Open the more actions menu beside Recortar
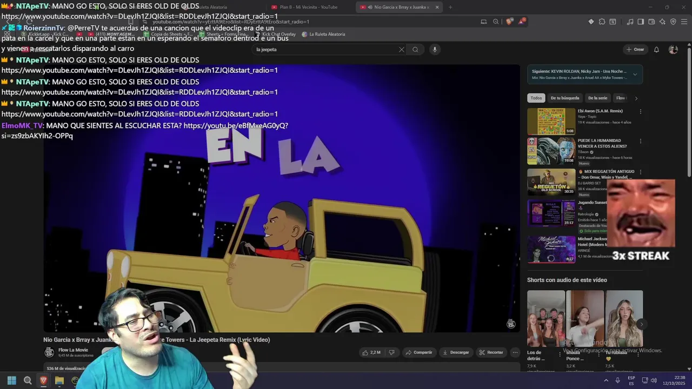Image resolution: width=692 pixels, height=389 pixels. [x=515, y=352]
